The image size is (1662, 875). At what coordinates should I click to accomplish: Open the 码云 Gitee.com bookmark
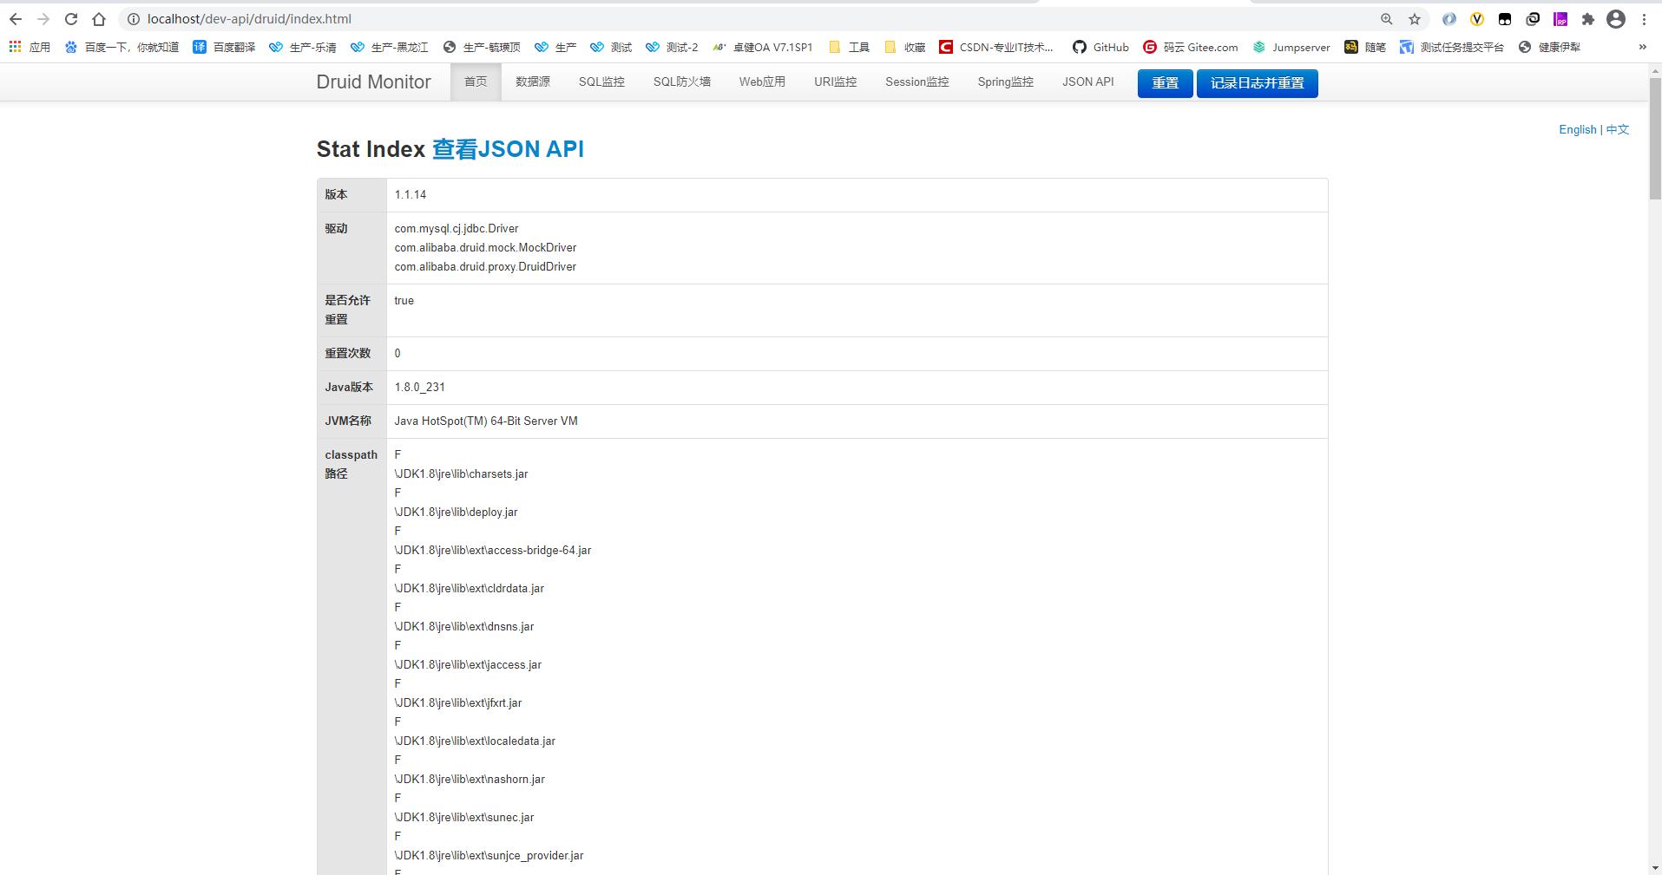[1191, 47]
